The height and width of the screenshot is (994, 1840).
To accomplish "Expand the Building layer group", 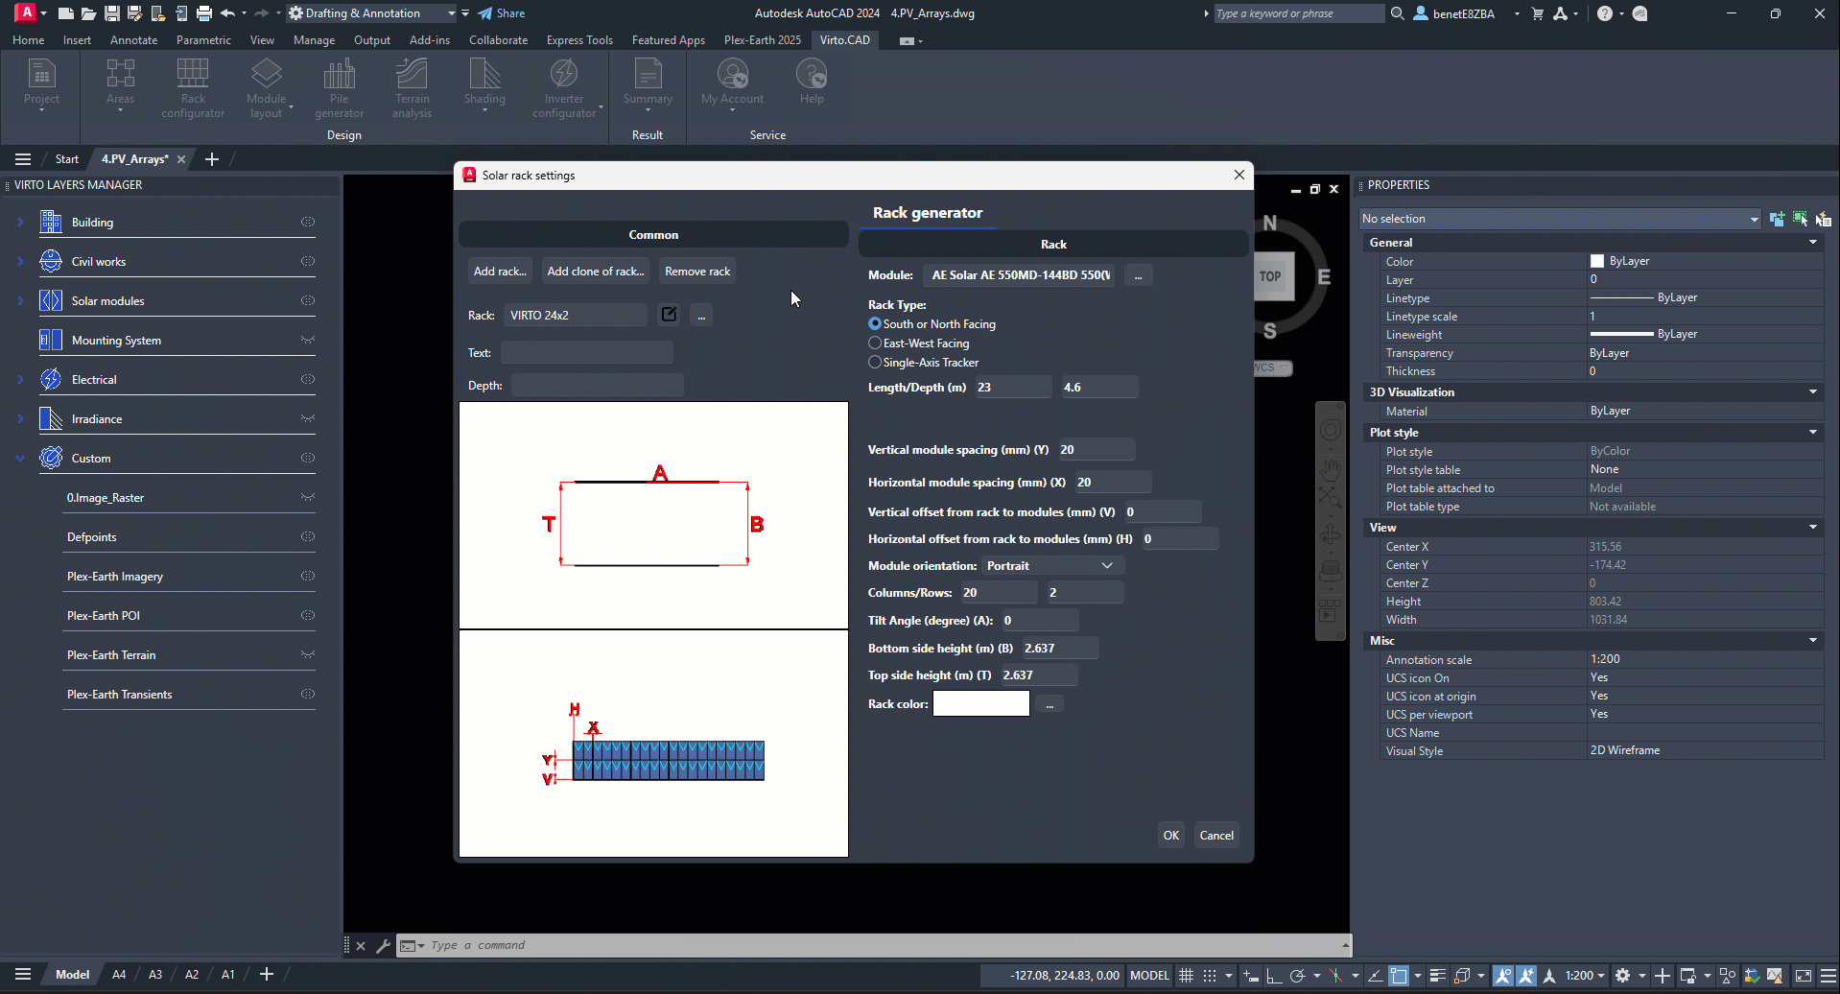I will coord(20,222).
